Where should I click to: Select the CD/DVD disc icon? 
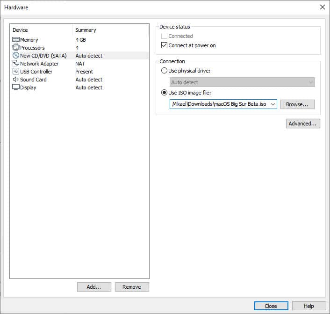(x=16, y=56)
